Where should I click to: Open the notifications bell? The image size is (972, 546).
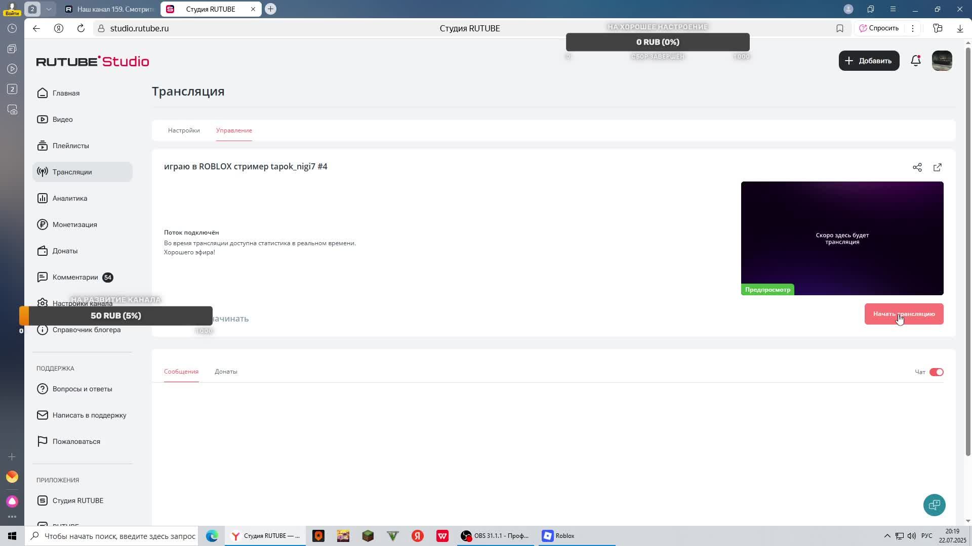tap(915, 61)
